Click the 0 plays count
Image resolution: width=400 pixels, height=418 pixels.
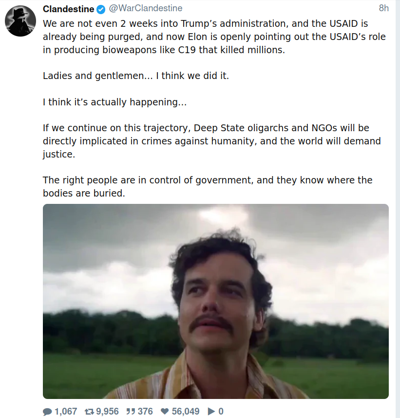pos(221,412)
